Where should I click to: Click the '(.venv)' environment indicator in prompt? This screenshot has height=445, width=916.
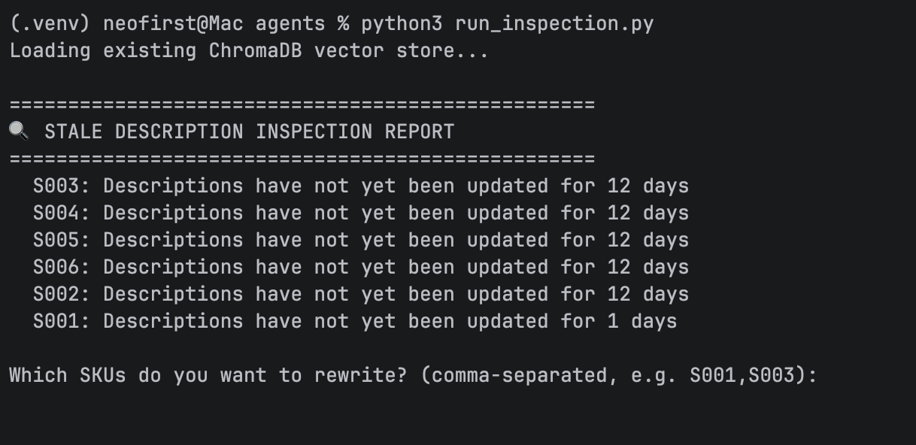point(50,24)
